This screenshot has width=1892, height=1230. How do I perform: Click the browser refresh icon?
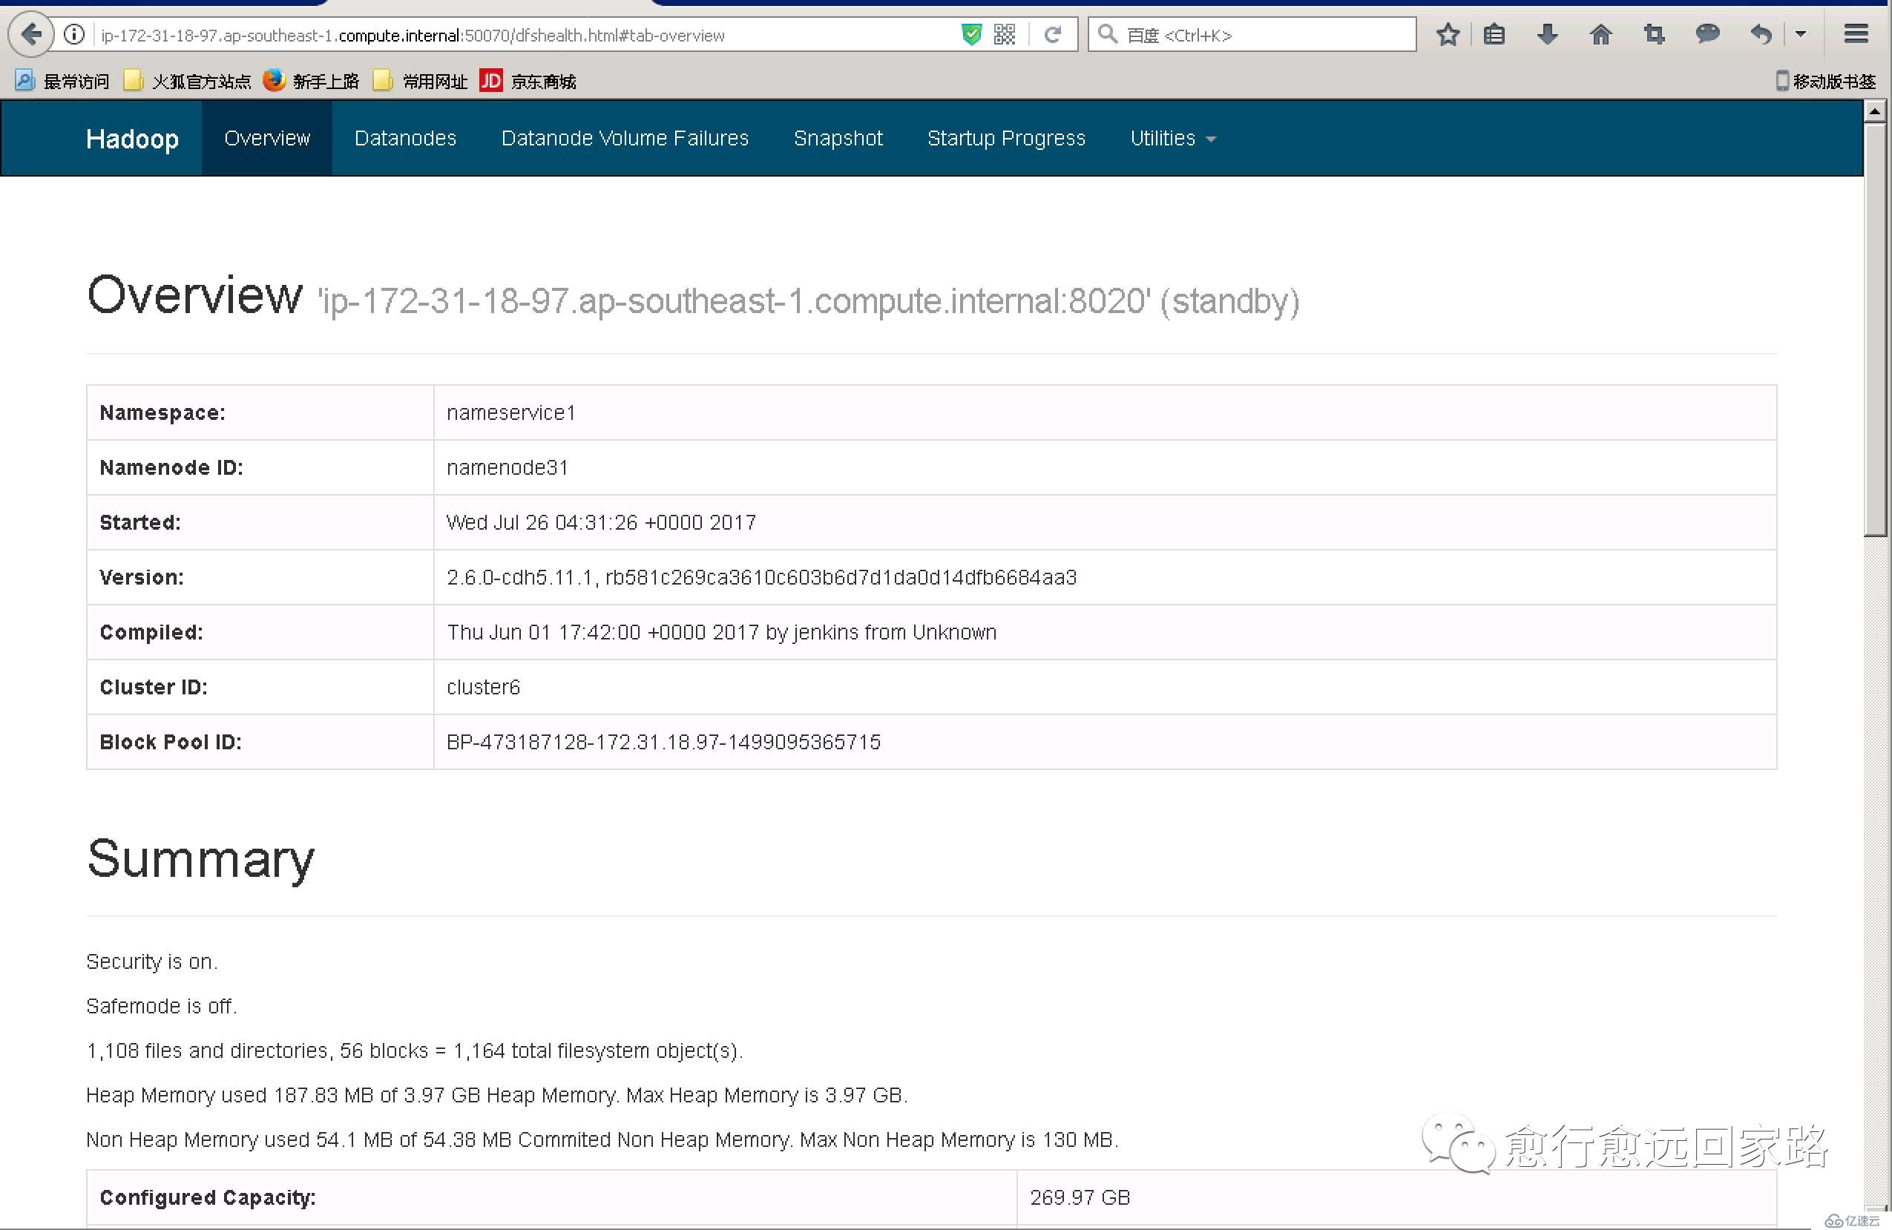coord(1054,34)
